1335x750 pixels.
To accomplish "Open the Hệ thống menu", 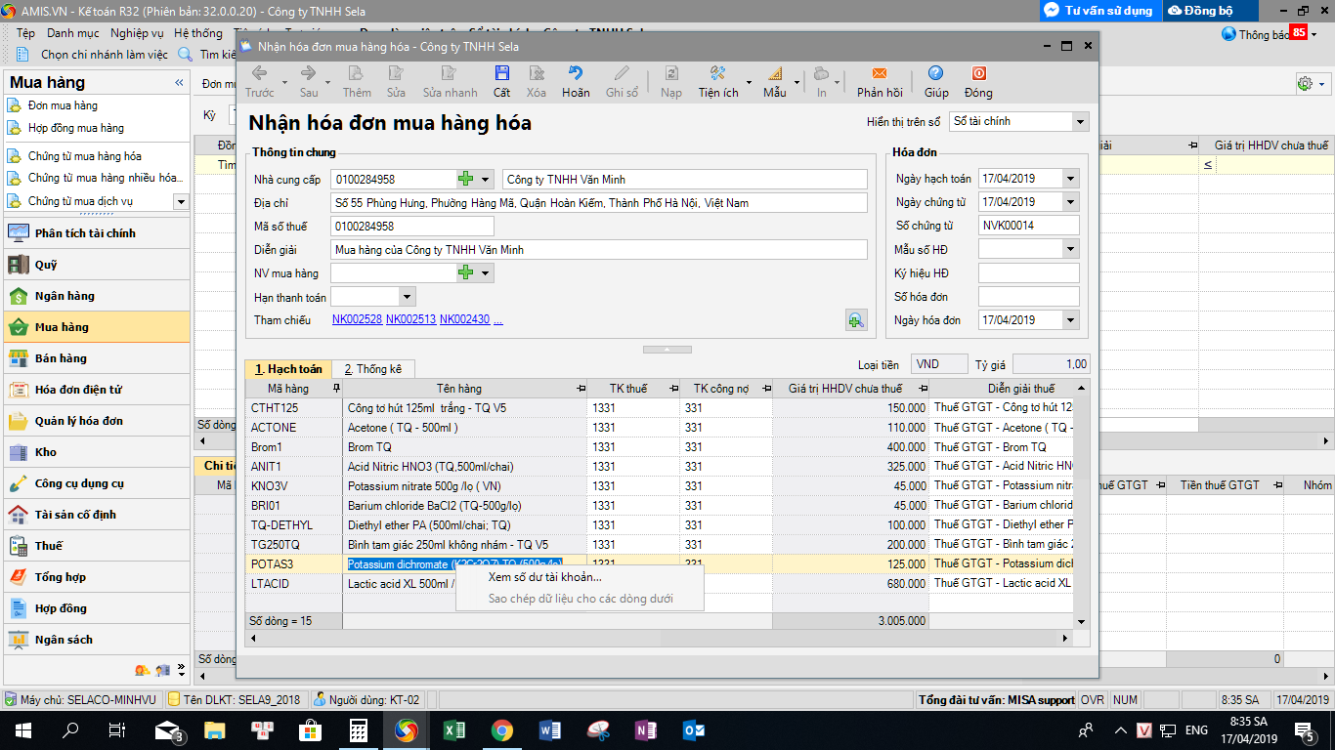I will click(198, 33).
